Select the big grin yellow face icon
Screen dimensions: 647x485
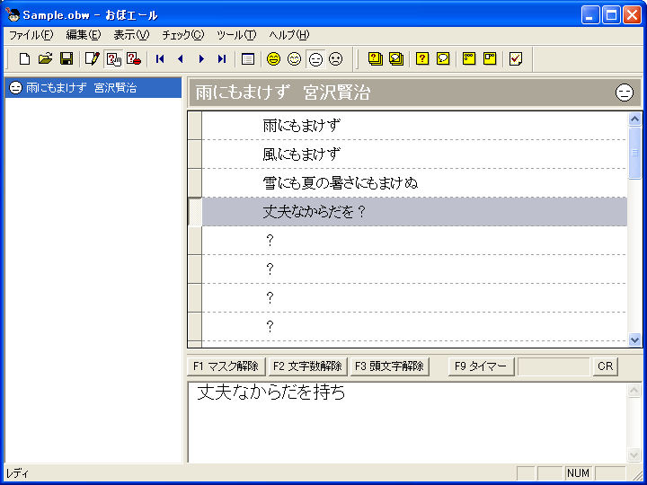pos(273,59)
